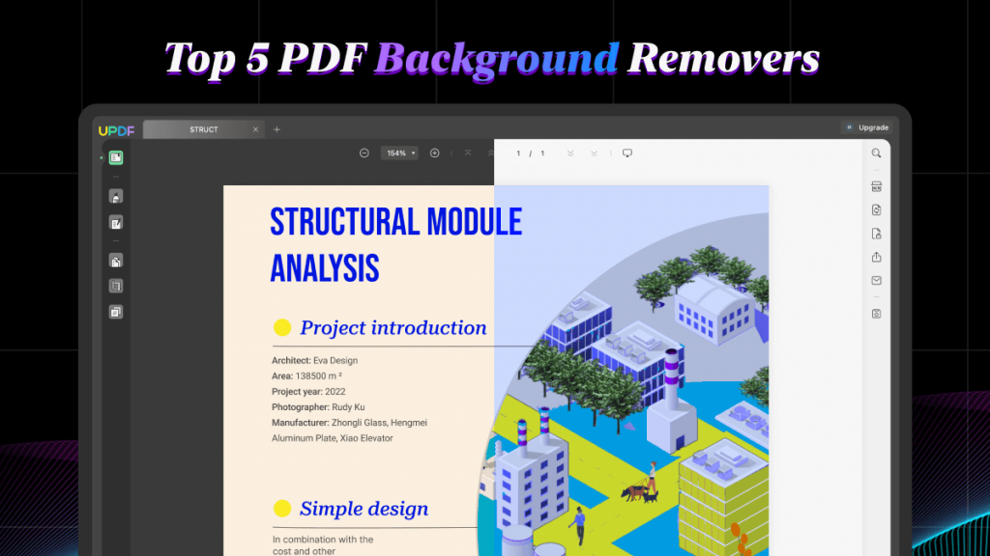Image resolution: width=990 pixels, height=556 pixels.
Task: Open the Print function
Action: 876,185
